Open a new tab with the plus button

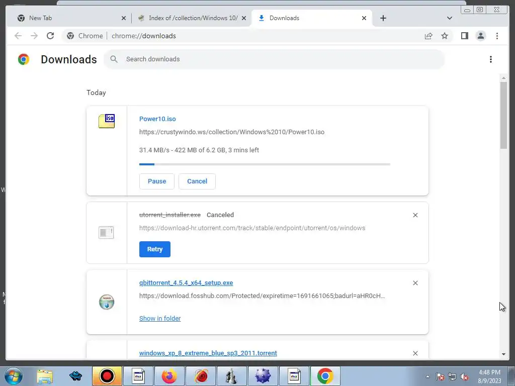click(383, 18)
